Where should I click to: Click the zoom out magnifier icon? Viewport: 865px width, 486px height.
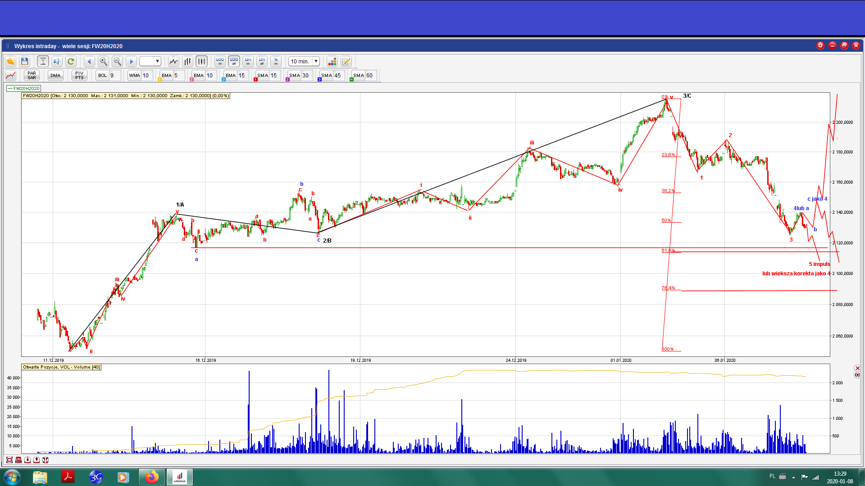(x=117, y=61)
